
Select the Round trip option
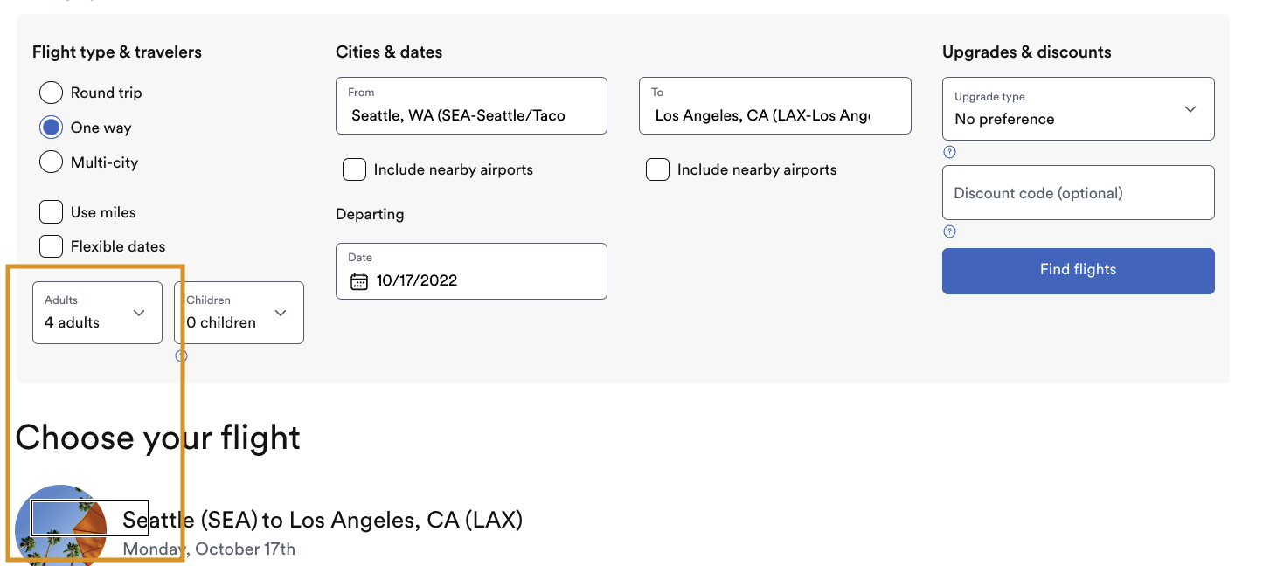pos(51,92)
